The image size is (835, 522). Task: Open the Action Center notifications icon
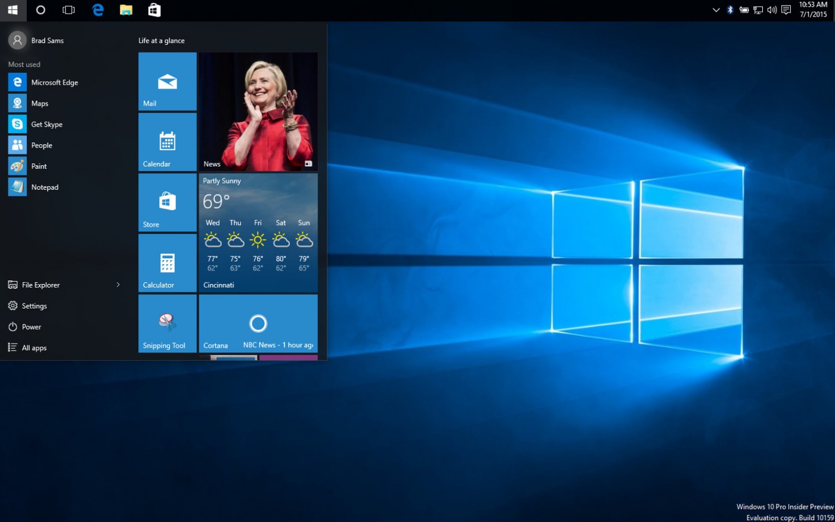coord(786,10)
